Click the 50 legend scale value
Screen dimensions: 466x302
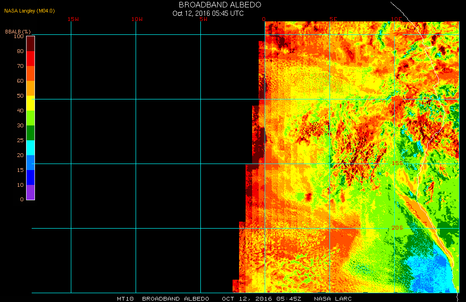coord(20,96)
